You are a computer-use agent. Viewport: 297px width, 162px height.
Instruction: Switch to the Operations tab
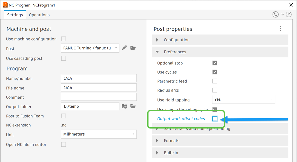pos(39,15)
